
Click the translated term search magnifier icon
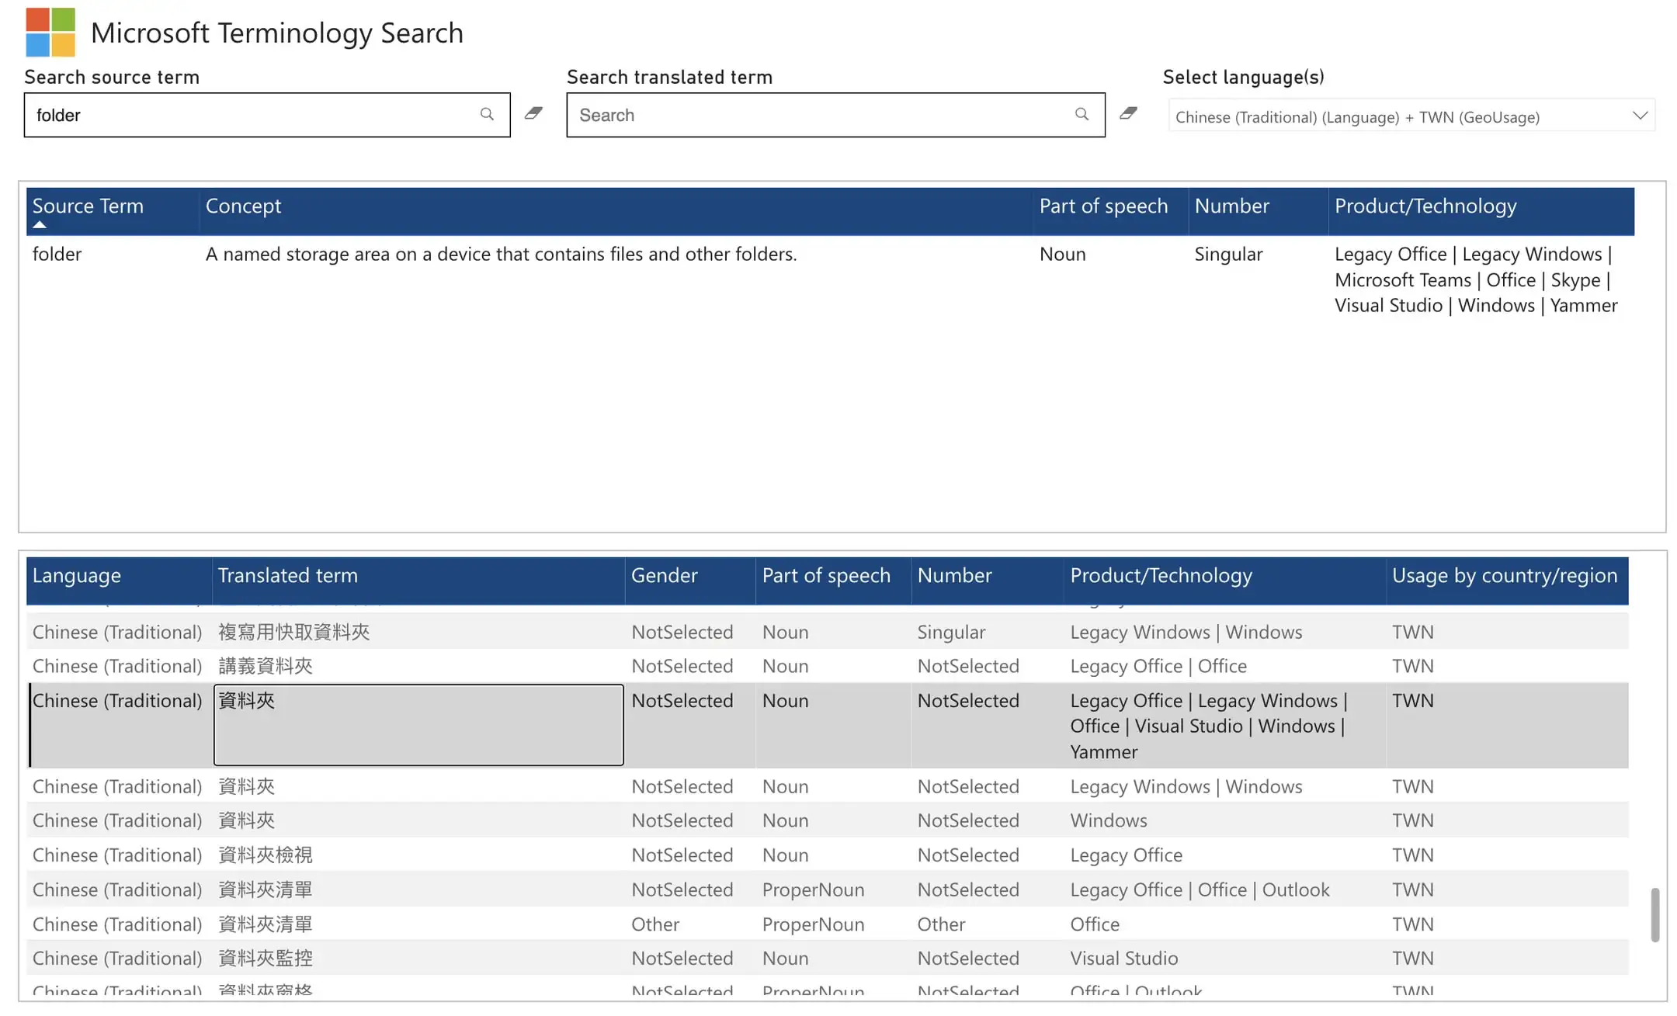point(1082,115)
